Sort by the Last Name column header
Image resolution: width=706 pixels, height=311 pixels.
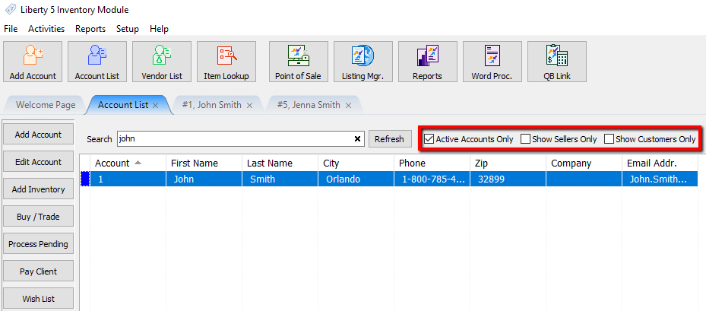coord(280,163)
